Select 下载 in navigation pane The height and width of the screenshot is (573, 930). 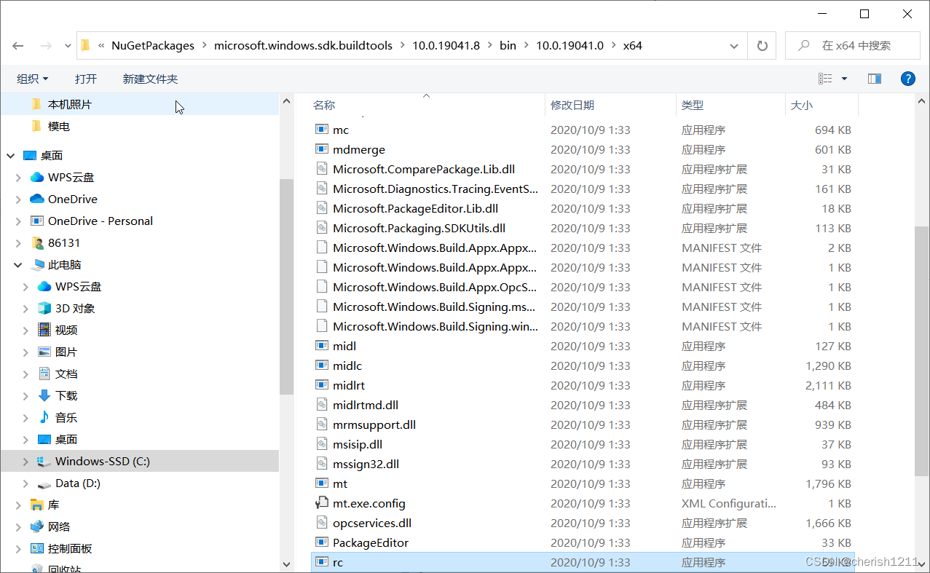tap(66, 395)
